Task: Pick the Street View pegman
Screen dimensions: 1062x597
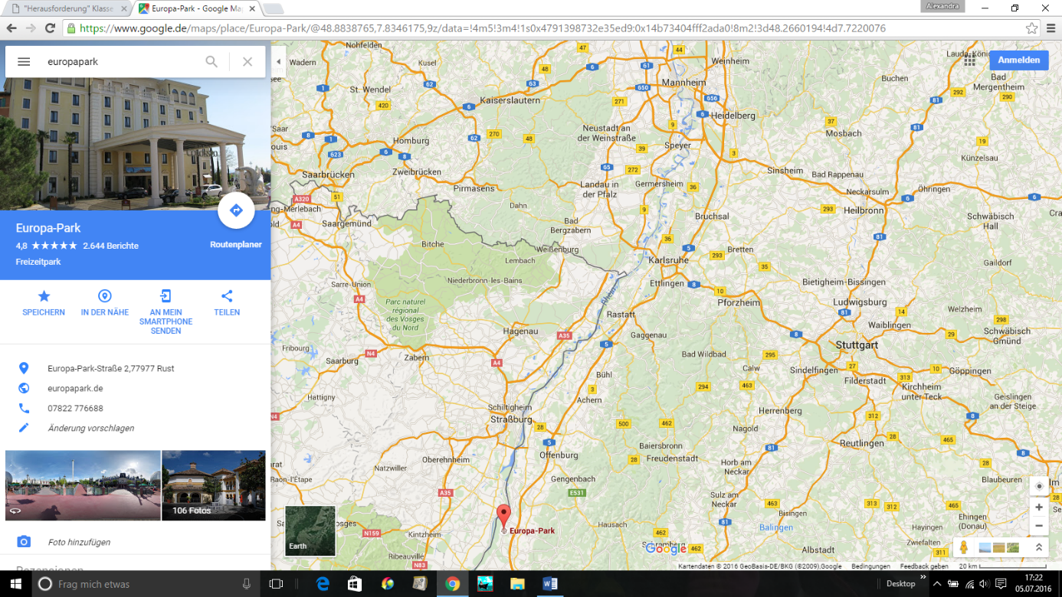Action: pos(964,547)
